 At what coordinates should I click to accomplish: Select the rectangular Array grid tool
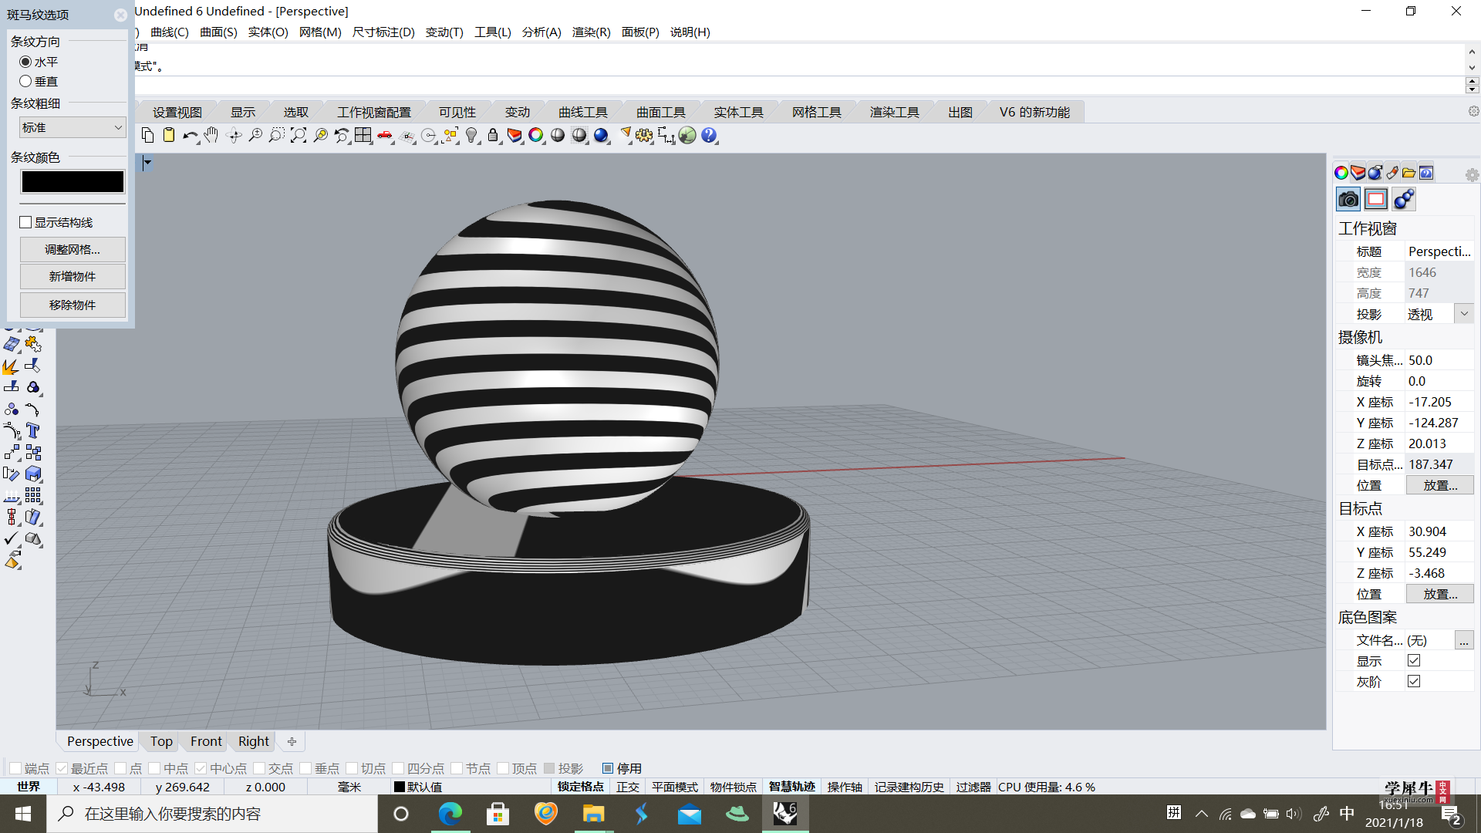33,495
